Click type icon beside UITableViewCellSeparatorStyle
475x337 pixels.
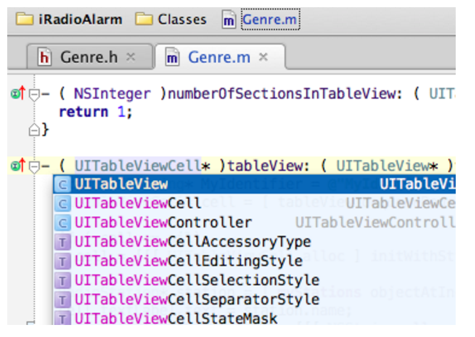click(x=63, y=300)
